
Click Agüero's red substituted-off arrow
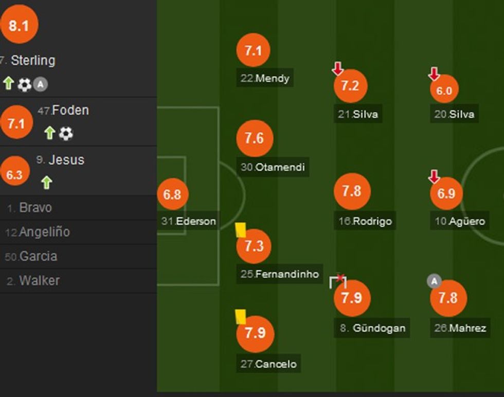point(434,177)
